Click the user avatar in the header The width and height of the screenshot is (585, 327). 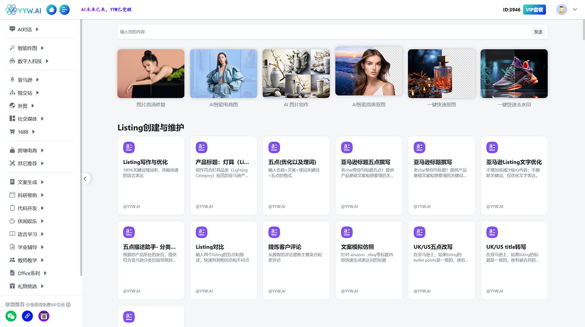(x=562, y=10)
